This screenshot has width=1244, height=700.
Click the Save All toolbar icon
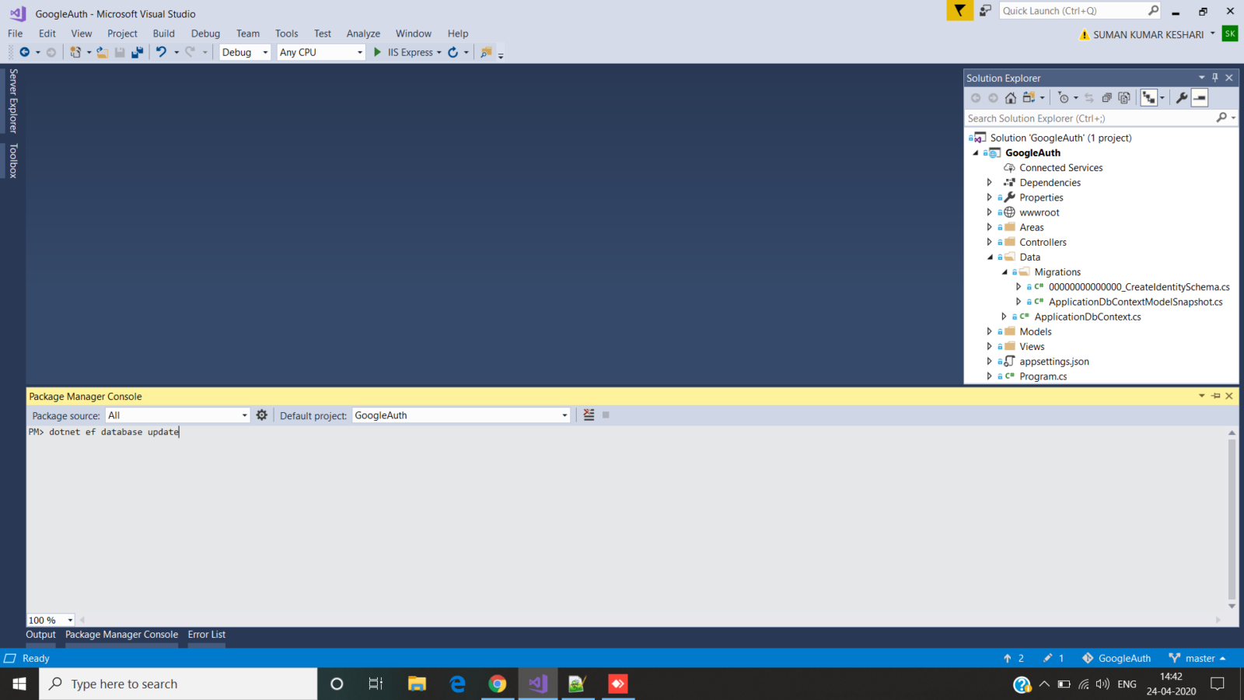click(138, 52)
